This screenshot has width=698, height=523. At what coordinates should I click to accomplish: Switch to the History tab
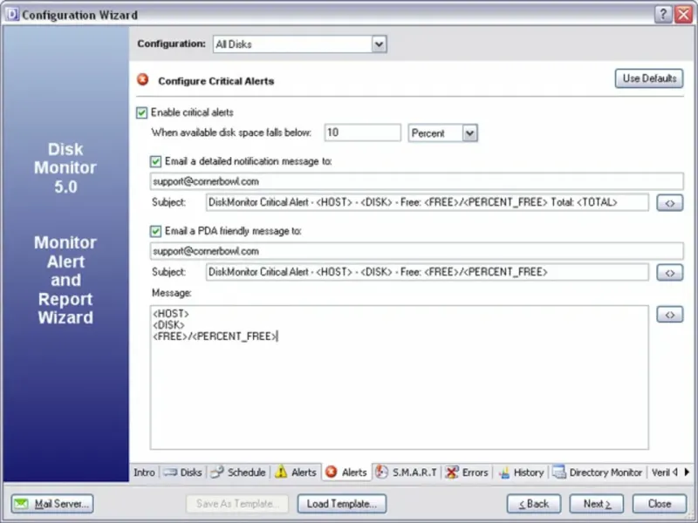[521, 472]
